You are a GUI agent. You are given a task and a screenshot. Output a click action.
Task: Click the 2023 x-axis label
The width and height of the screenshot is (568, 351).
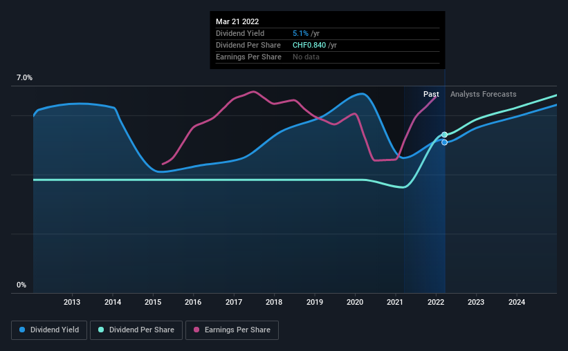tap(476, 302)
